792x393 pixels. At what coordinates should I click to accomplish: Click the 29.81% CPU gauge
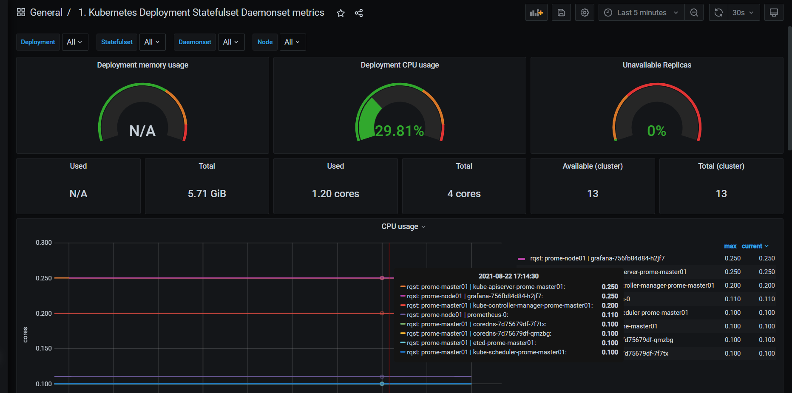pyautogui.click(x=400, y=113)
